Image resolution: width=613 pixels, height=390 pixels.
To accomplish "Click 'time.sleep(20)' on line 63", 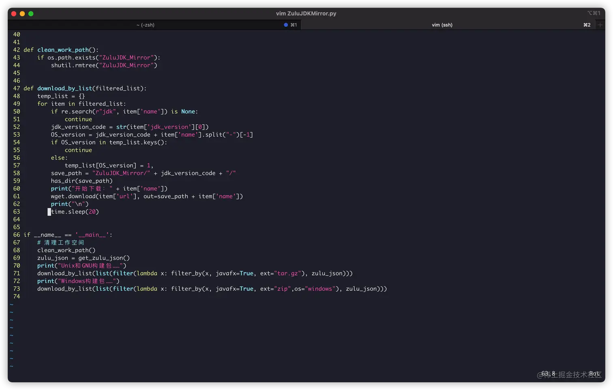I will [x=75, y=211].
